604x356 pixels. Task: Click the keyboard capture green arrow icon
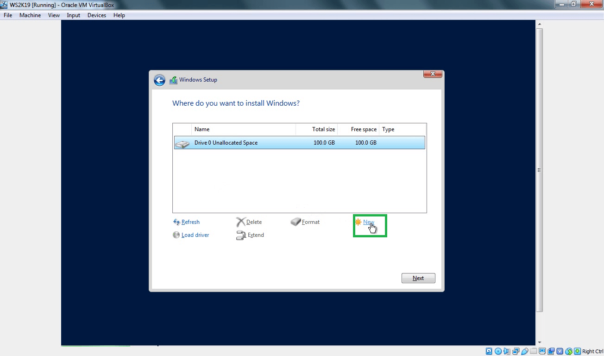pyautogui.click(x=578, y=351)
